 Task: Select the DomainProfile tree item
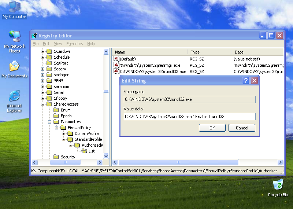pyautogui.click(x=86, y=133)
